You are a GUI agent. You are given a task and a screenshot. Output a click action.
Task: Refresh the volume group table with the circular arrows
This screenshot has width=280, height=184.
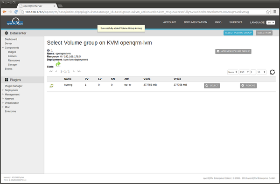pos(272,72)
